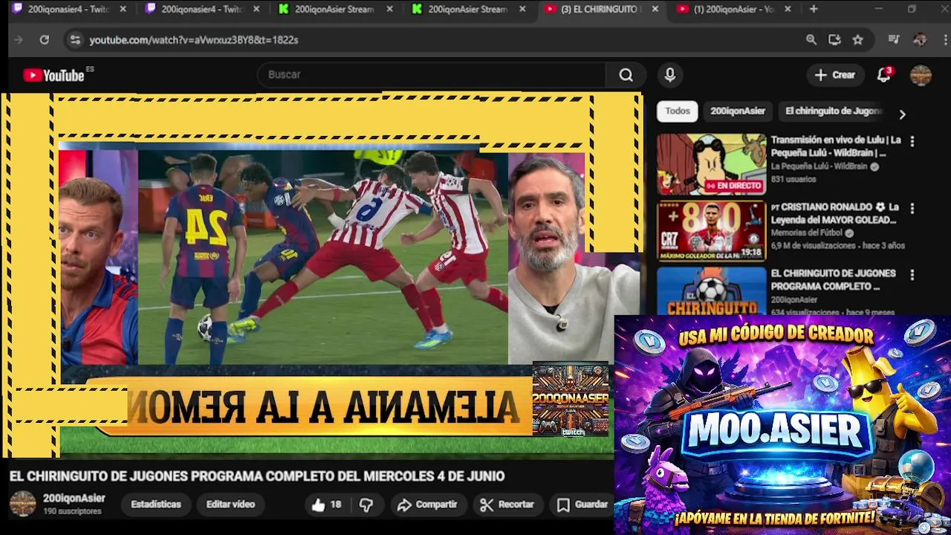Viewport: 951px width, 535px height.
Task: Open title EL CHIRINGUITO DE JUGONES PROGRAMA COMPLETO suggestion
Action: click(x=833, y=279)
